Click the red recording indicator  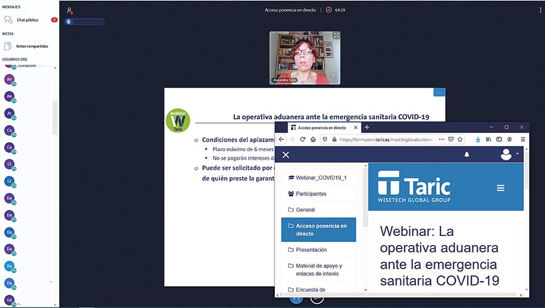point(328,10)
